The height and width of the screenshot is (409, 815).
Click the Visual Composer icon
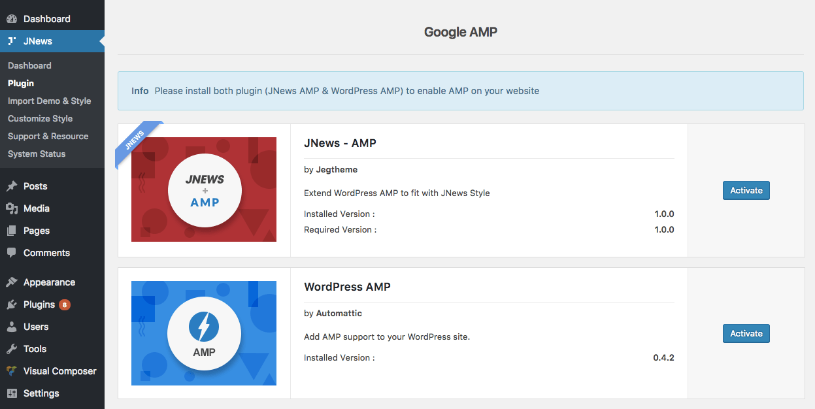click(x=12, y=371)
